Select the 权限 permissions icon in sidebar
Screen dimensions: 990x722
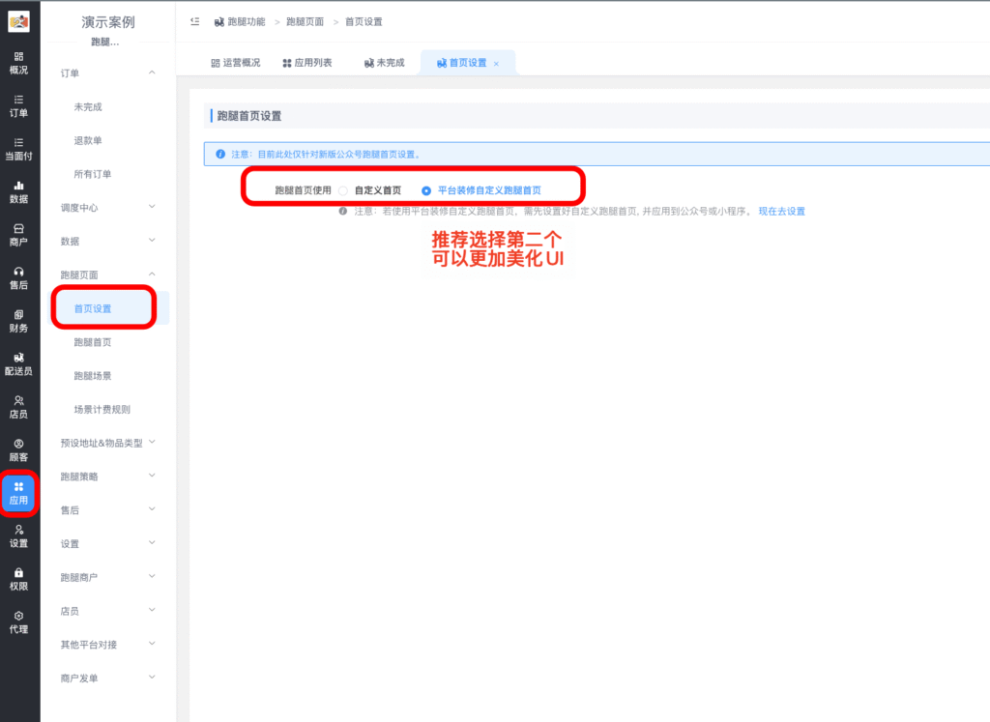point(18,578)
